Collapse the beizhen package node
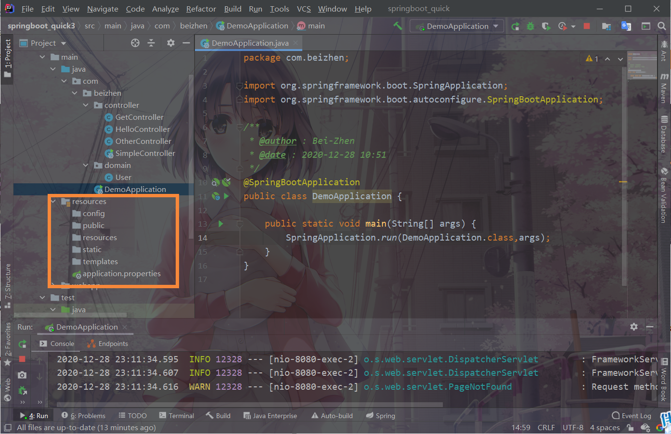 click(x=75, y=93)
